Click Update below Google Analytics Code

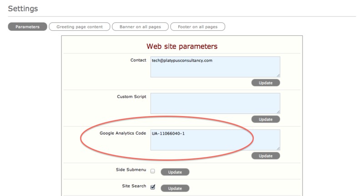point(265,156)
